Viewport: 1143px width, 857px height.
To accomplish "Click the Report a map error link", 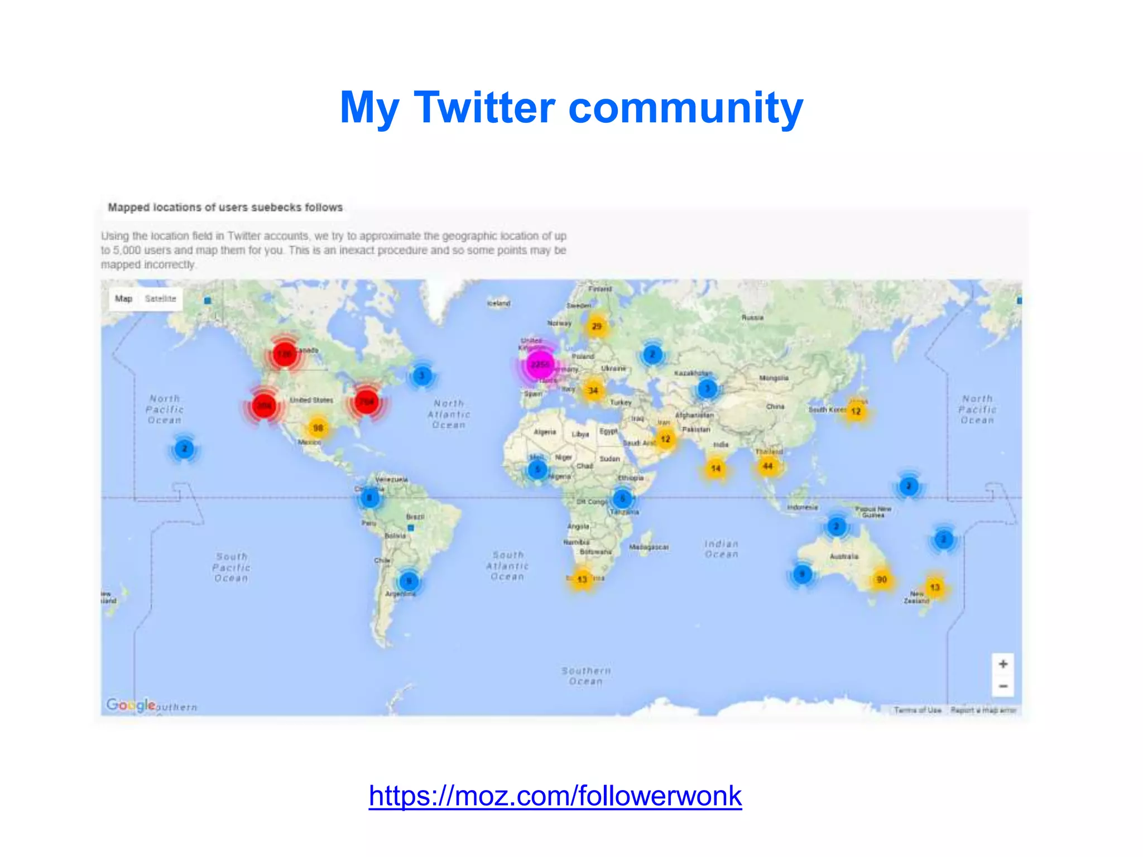I will [x=983, y=710].
